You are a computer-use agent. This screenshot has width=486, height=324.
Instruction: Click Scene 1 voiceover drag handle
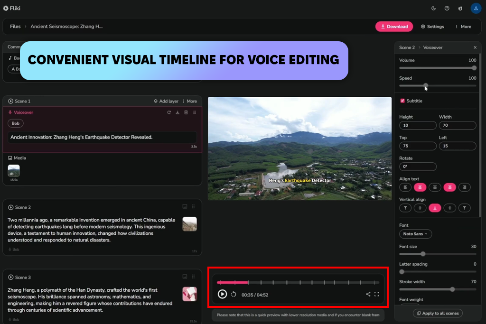pyautogui.click(x=195, y=112)
